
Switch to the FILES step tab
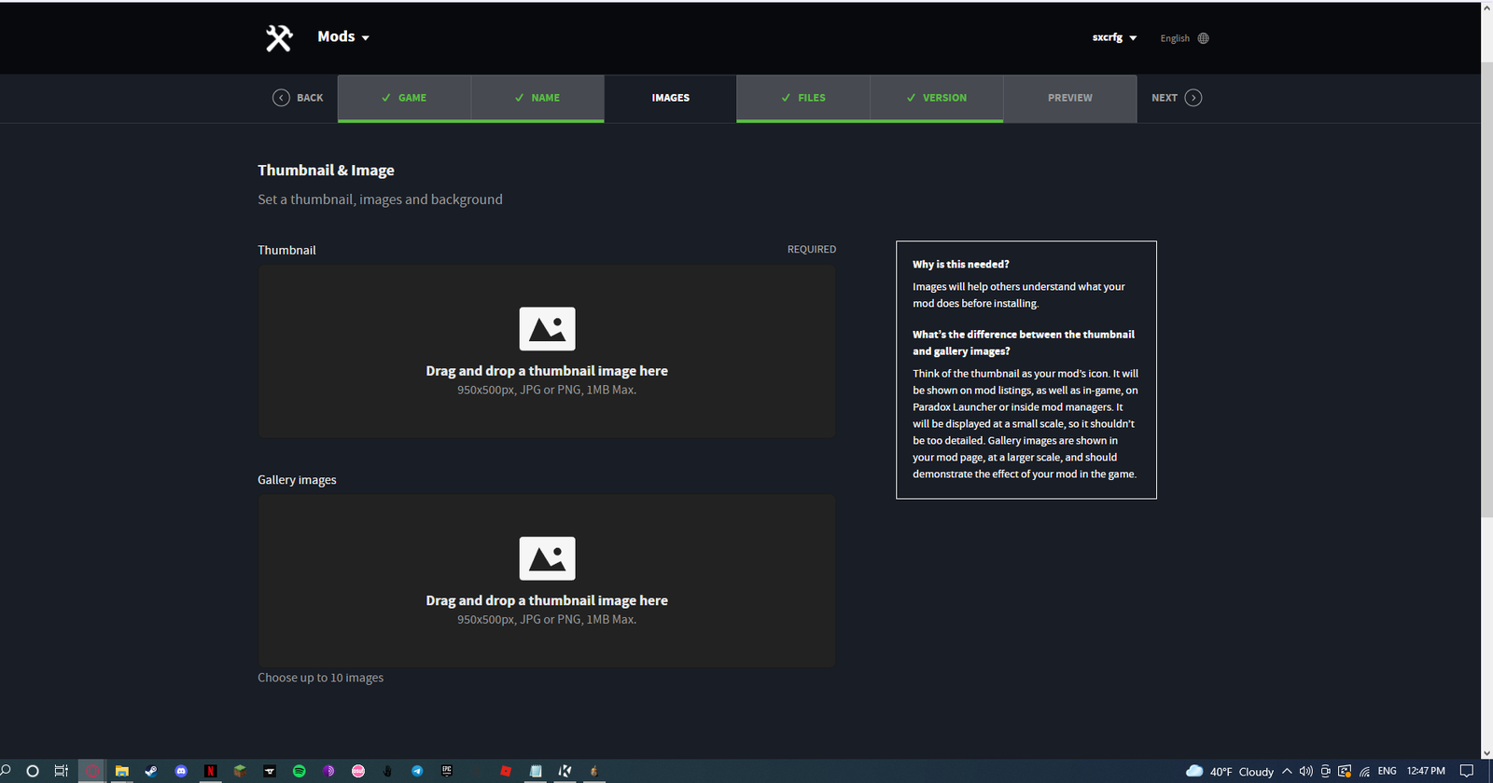click(x=802, y=98)
